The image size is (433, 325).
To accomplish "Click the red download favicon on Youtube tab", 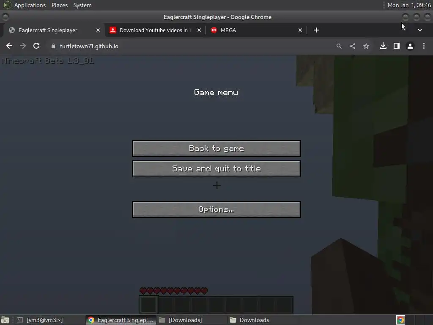I will (112, 30).
